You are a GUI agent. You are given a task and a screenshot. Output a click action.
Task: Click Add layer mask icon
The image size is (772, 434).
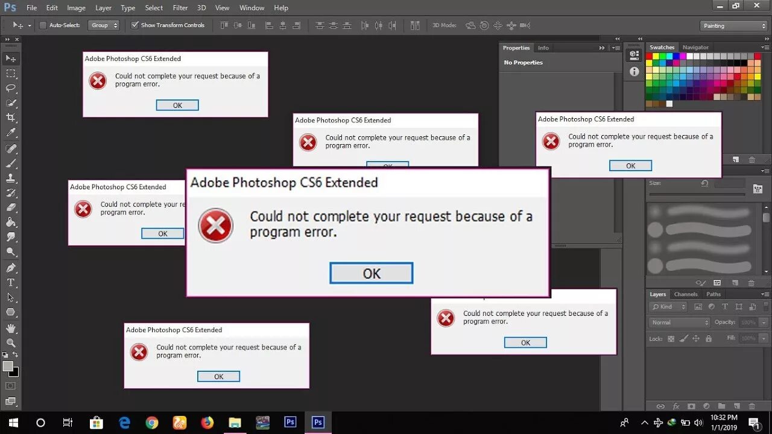[x=691, y=407]
